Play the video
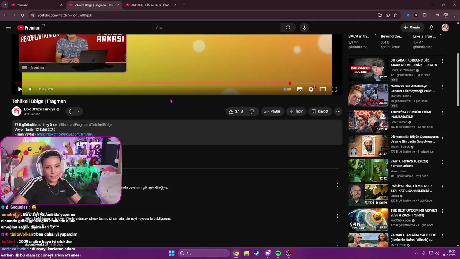Screen dimensions: 460x259 20,89
